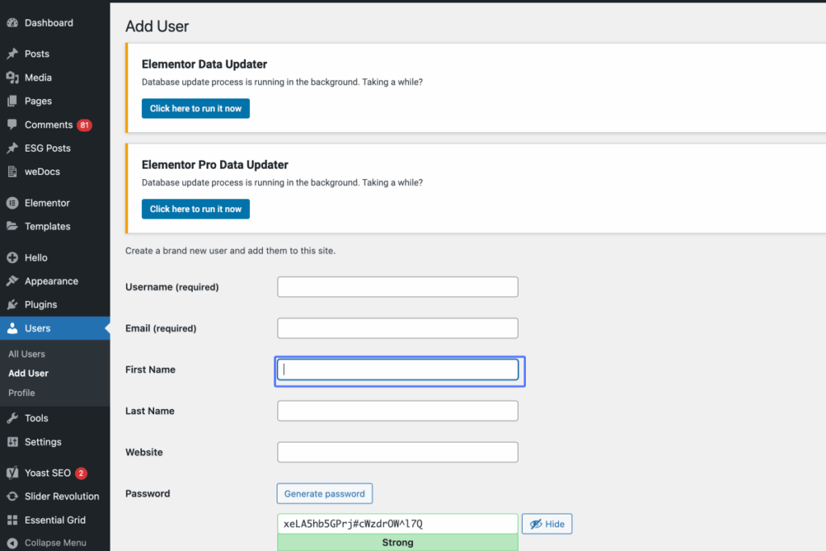Run the Elementor Data Updater now
This screenshot has width=826, height=551.
click(x=195, y=109)
